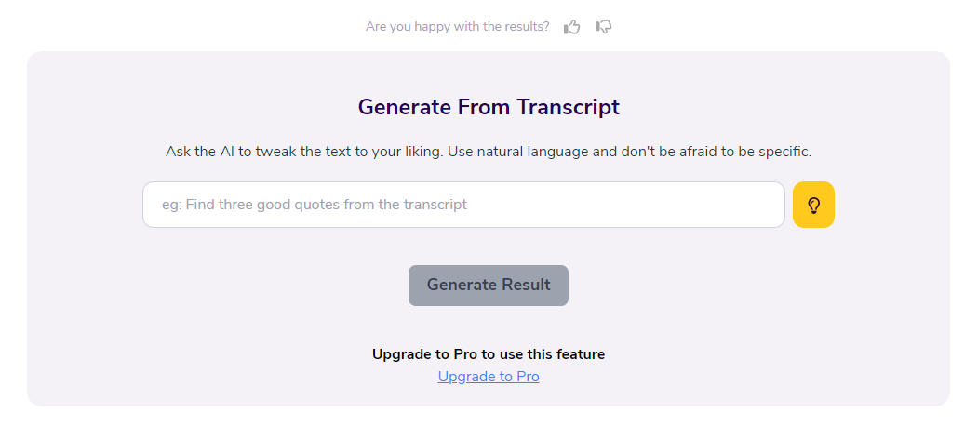Image resolution: width=978 pixels, height=439 pixels.
Task: Submit the prompt using the grey Generate Result button
Action: (x=489, y=285)
